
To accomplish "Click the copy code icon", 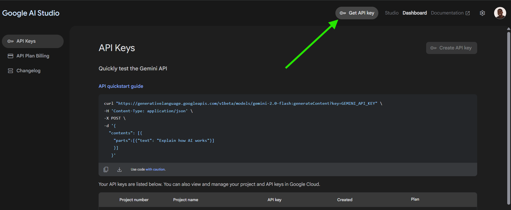I will click(x=106, y=169).
